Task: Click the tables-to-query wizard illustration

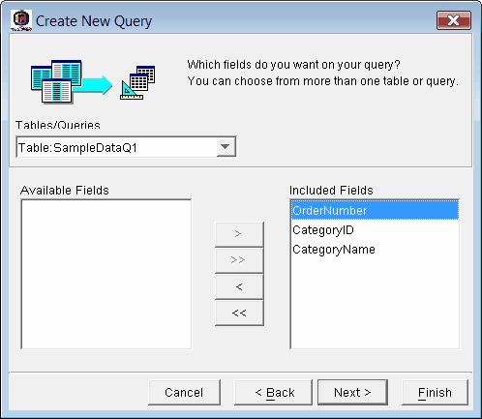Action: point(93,81)
